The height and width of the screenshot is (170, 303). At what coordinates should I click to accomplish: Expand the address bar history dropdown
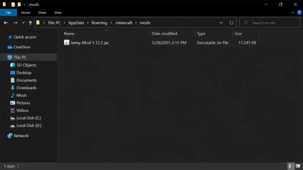221,23
